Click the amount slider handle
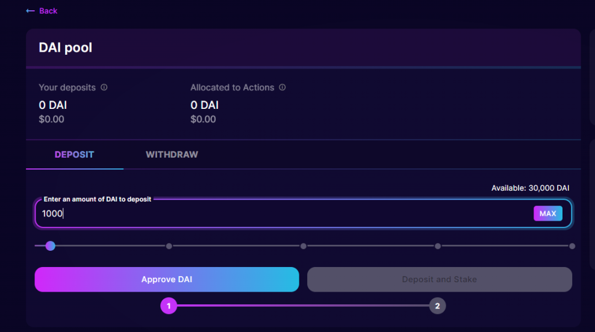Image resolution: width=595 pixels, height=332 pixels. (51, 245)
